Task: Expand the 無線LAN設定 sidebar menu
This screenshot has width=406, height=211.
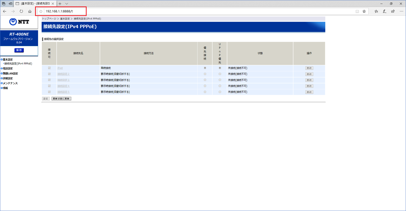Action: [x=10, y=74]
